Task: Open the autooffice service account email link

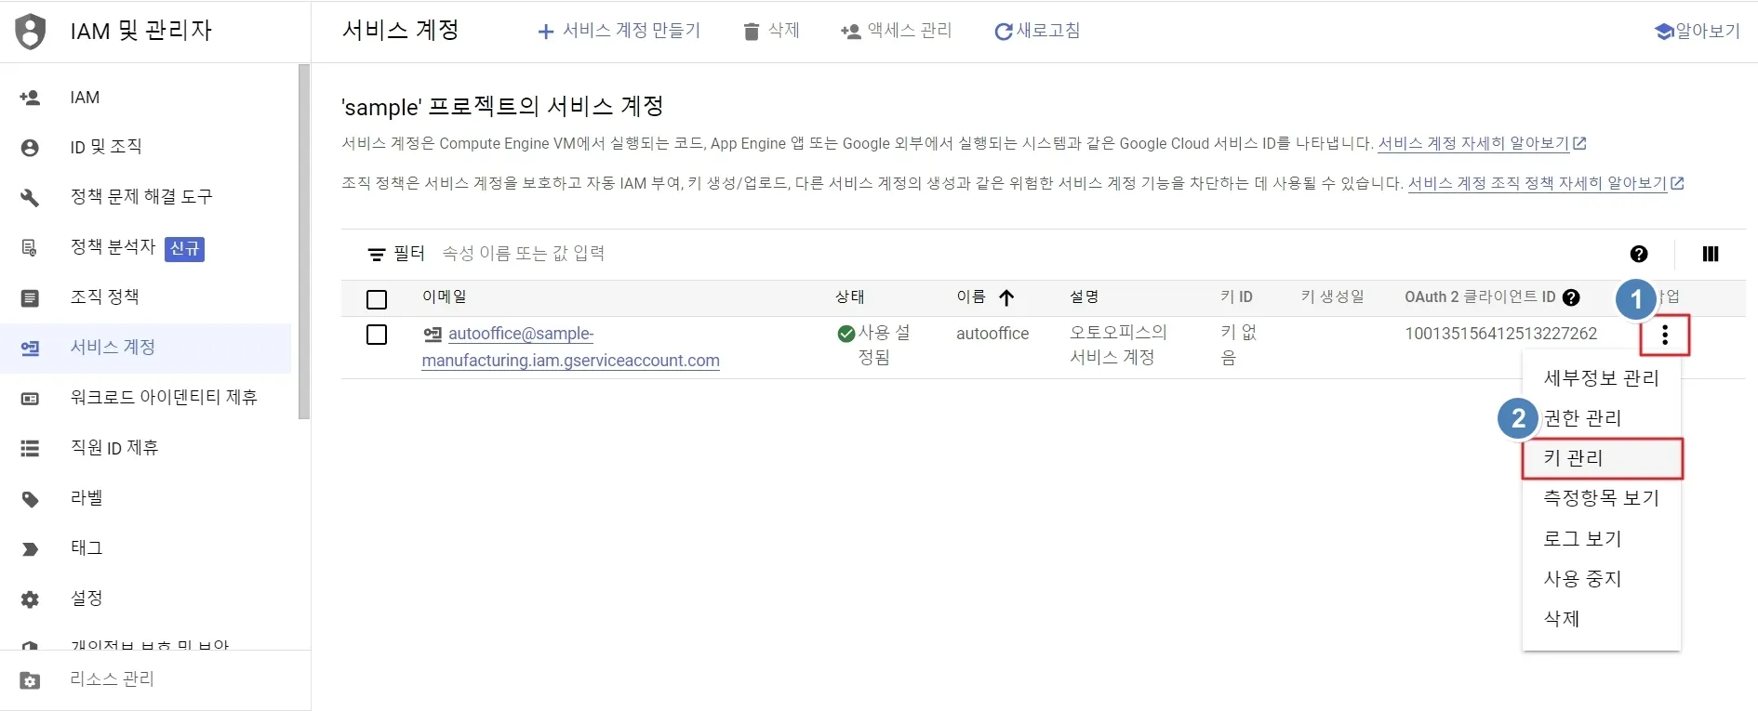Action: tap(570, 347)
